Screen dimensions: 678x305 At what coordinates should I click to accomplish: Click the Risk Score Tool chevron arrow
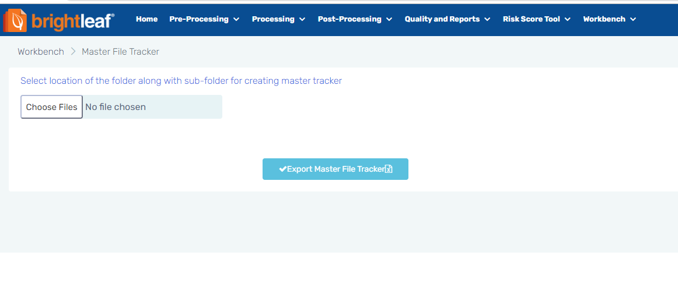pyautogui.click(x=568, y=19)
